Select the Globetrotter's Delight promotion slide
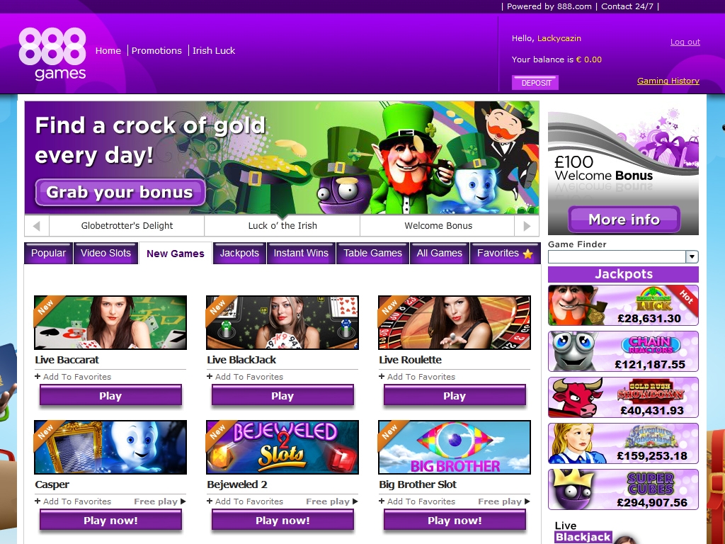725x544 pixels. pos(127,226)
